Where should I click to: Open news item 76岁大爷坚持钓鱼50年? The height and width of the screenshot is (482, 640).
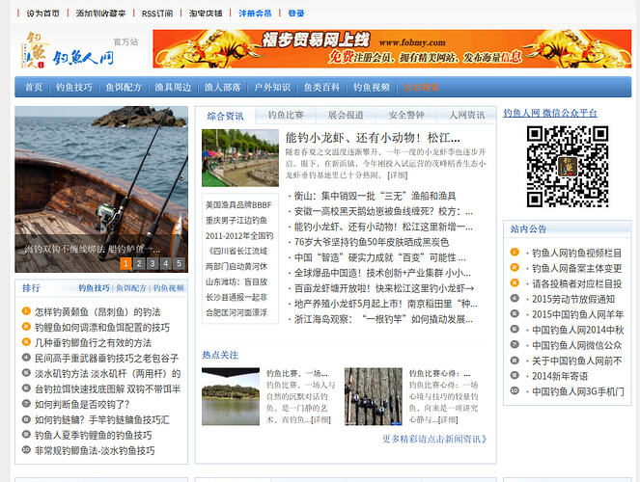372,242
